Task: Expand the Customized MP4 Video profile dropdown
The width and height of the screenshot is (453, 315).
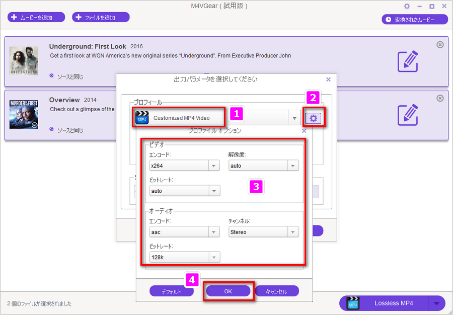Action: [x=294, y=118]
